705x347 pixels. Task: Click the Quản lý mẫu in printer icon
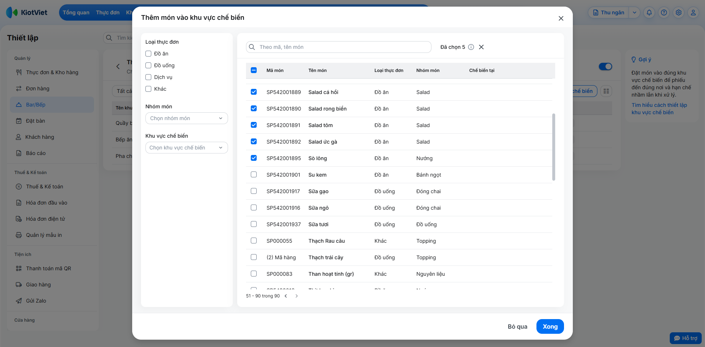click(19, 235)
